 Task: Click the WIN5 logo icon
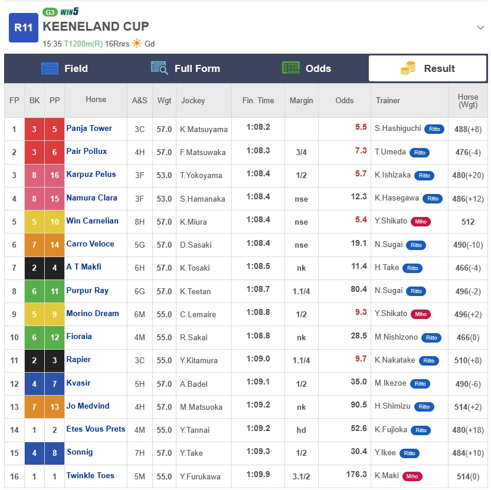click(x=70, y=12)
